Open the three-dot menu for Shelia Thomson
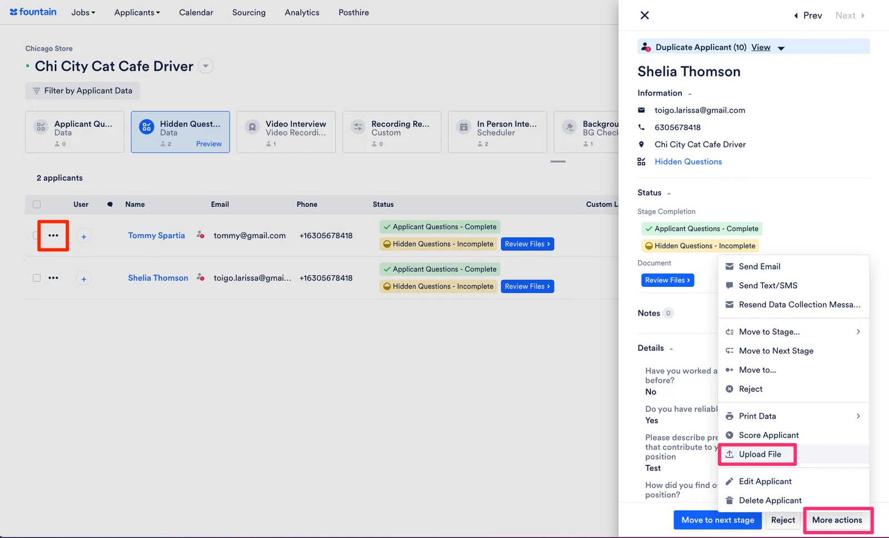 pos(53,278)
